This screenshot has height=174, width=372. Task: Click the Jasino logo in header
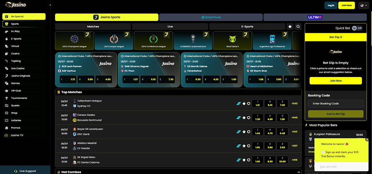15,5
